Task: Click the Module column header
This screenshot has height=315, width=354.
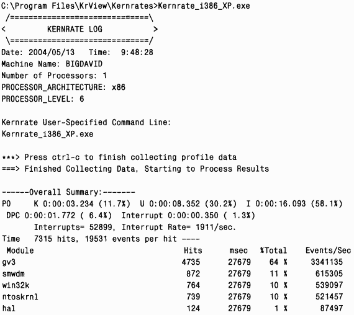Action: [x=20, y=251]
